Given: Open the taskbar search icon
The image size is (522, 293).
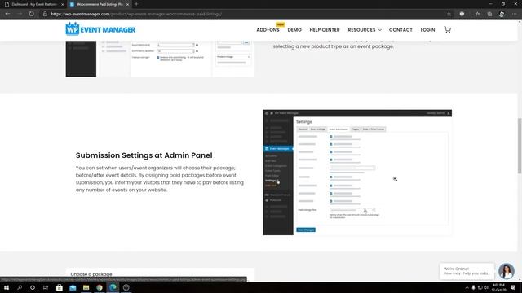Looking at the screenshot, I should point(20,287).
